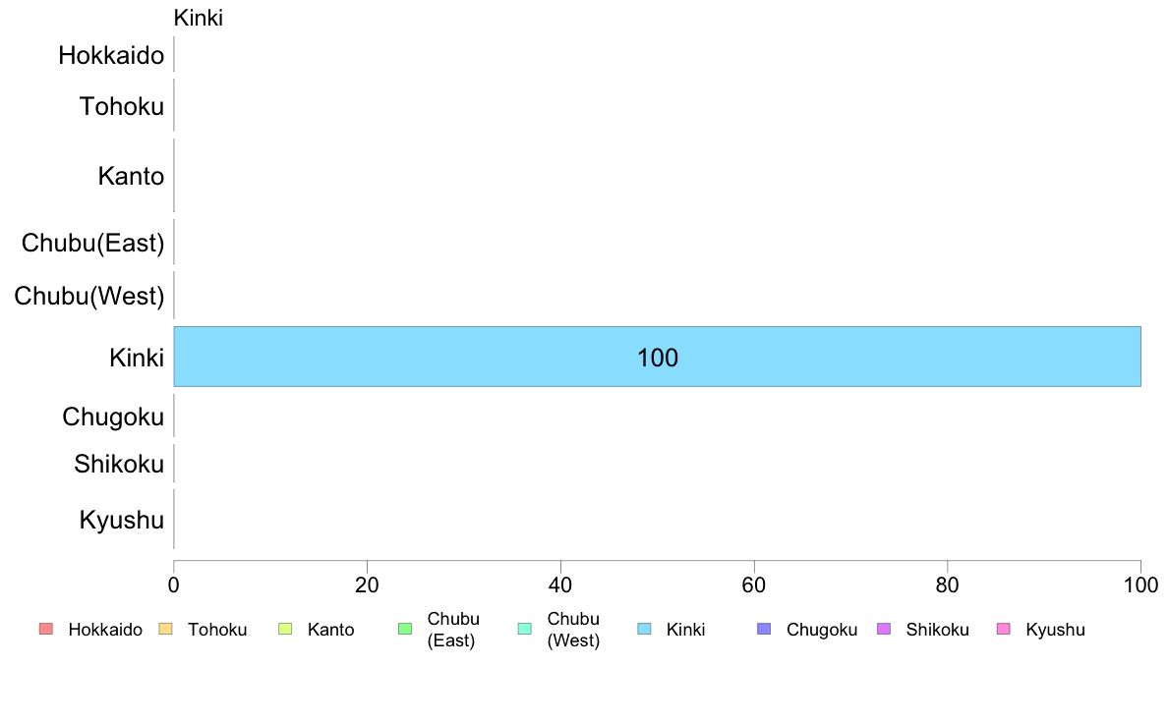
Task: Click the Kanto y-axis label
Action: pos(131,177)
